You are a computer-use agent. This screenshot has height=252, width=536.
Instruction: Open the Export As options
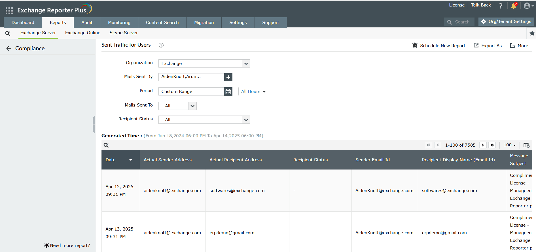coord(488,45)
